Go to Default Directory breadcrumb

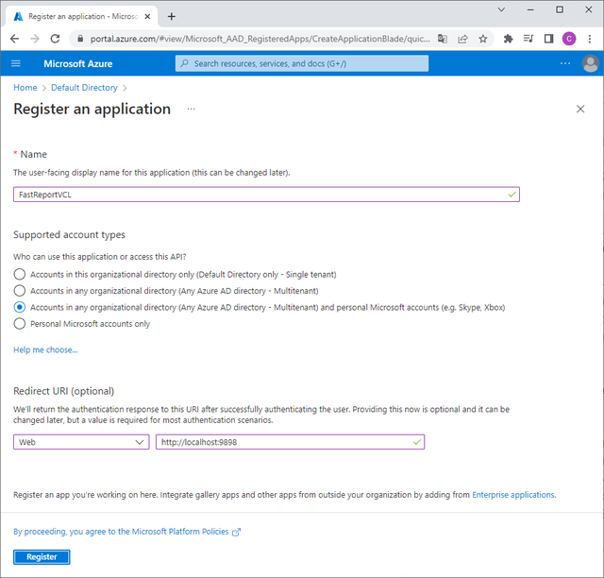click(84, 88)
